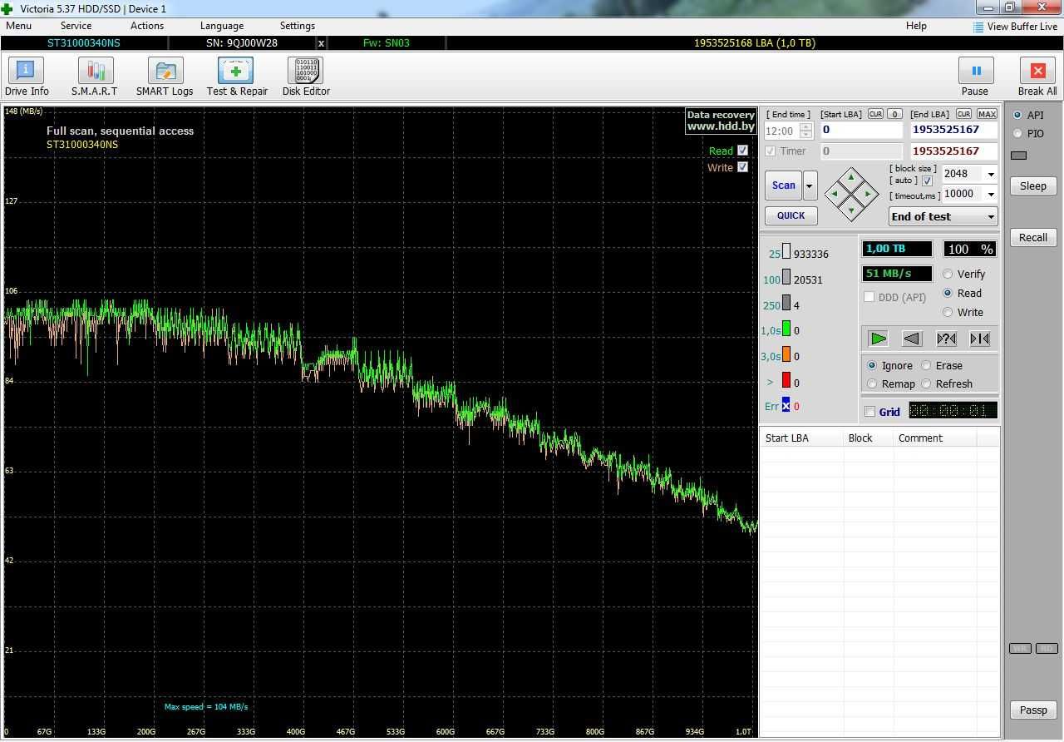Viewport: 1064px width, 742px height.
Task: Open SMART Logs from the toolbar
Action: tap(165, 77)
